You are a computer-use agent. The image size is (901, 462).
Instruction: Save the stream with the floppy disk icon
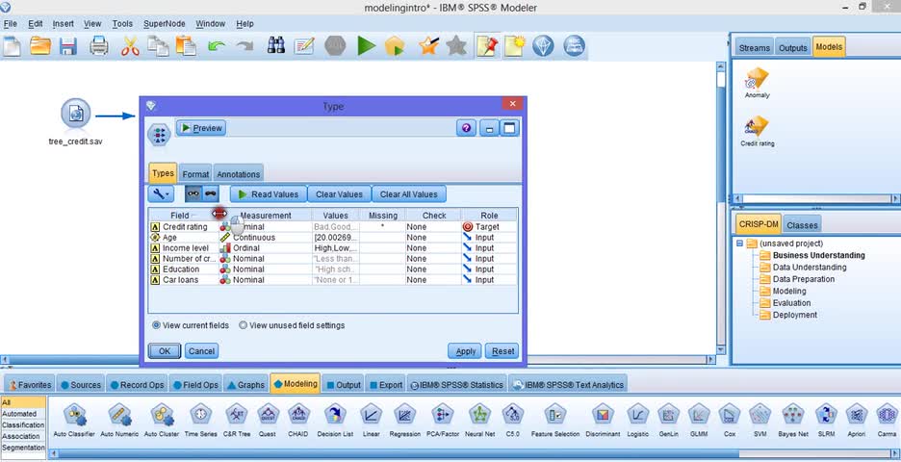click(68, 46)
